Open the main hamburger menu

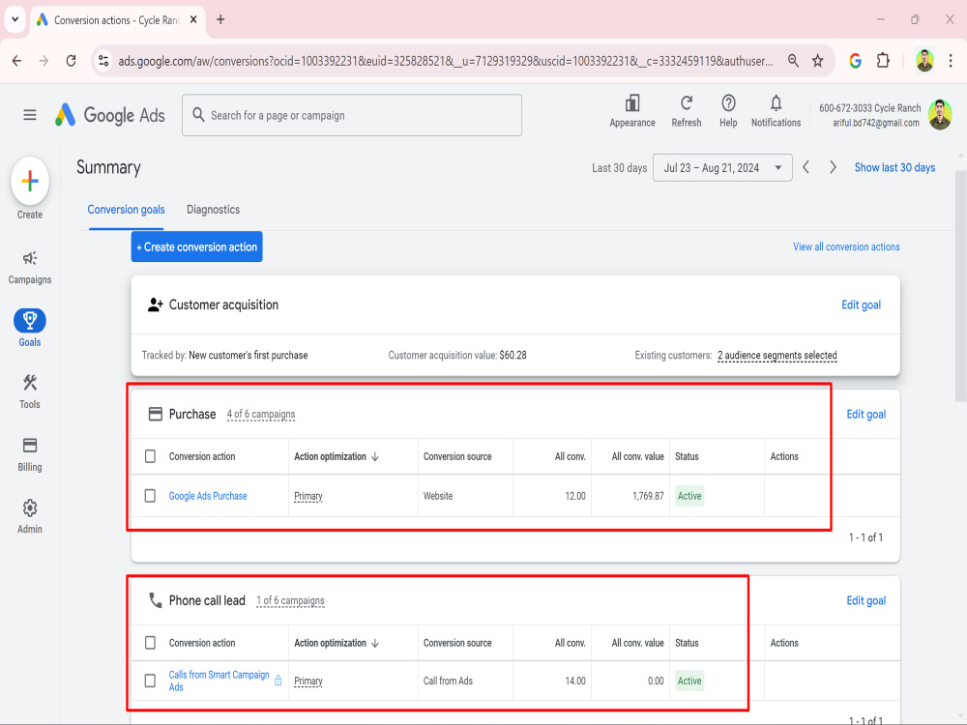pos(30,115)
